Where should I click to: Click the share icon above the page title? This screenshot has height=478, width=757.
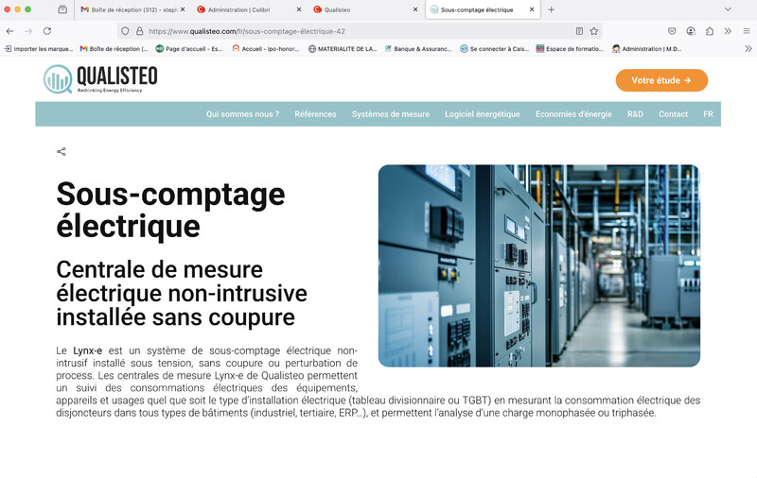click(x=62, y=151)
